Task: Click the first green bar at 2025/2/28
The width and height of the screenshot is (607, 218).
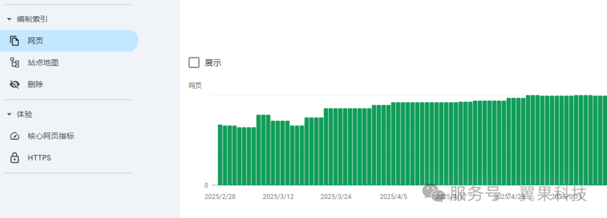Action: click(x=220, y=155)
